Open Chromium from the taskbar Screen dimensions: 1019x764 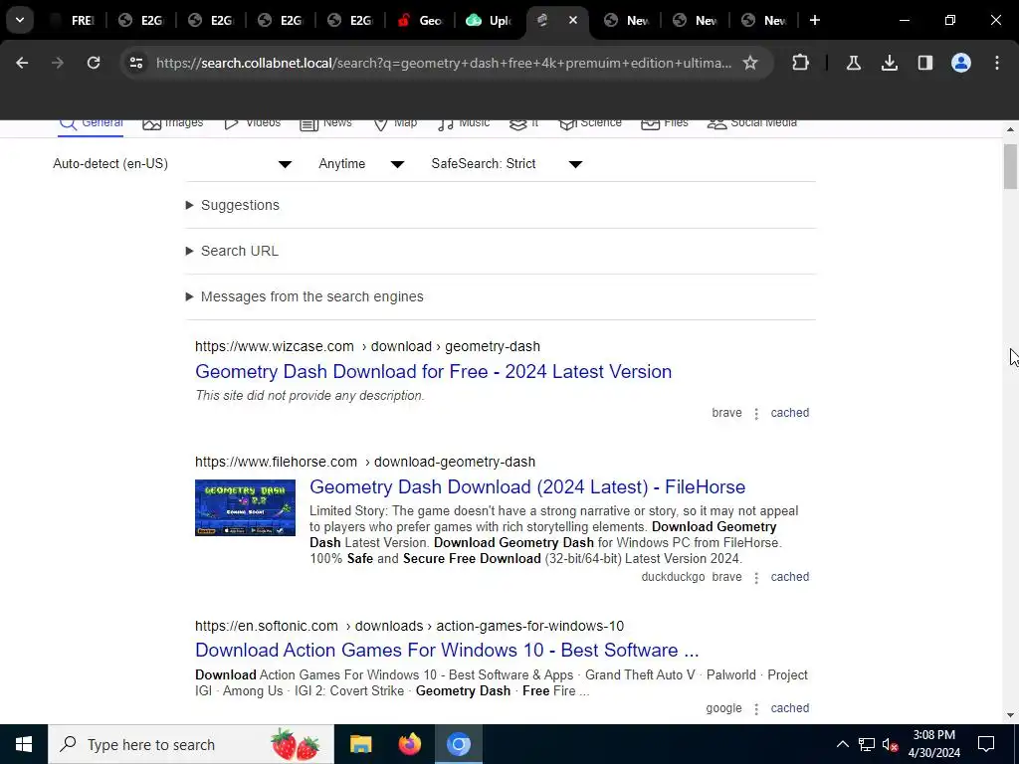458,744
